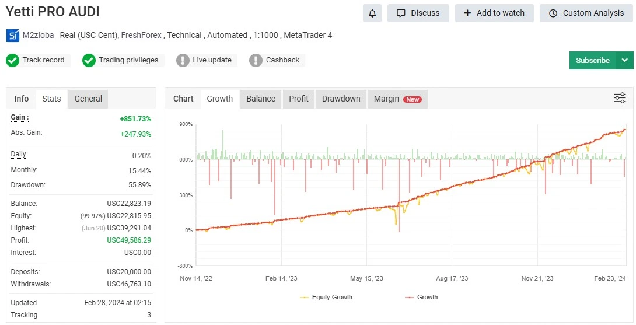The height and width of the screenshot is (325, 636).
Task: Open the FreshForex broker link
Action: 142,35
